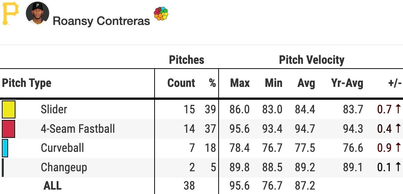Image resolution: width=403 pixels, height=194 pixels.
Task: Select the yellow Slider color swatch
Action: (x=8, y=109)
